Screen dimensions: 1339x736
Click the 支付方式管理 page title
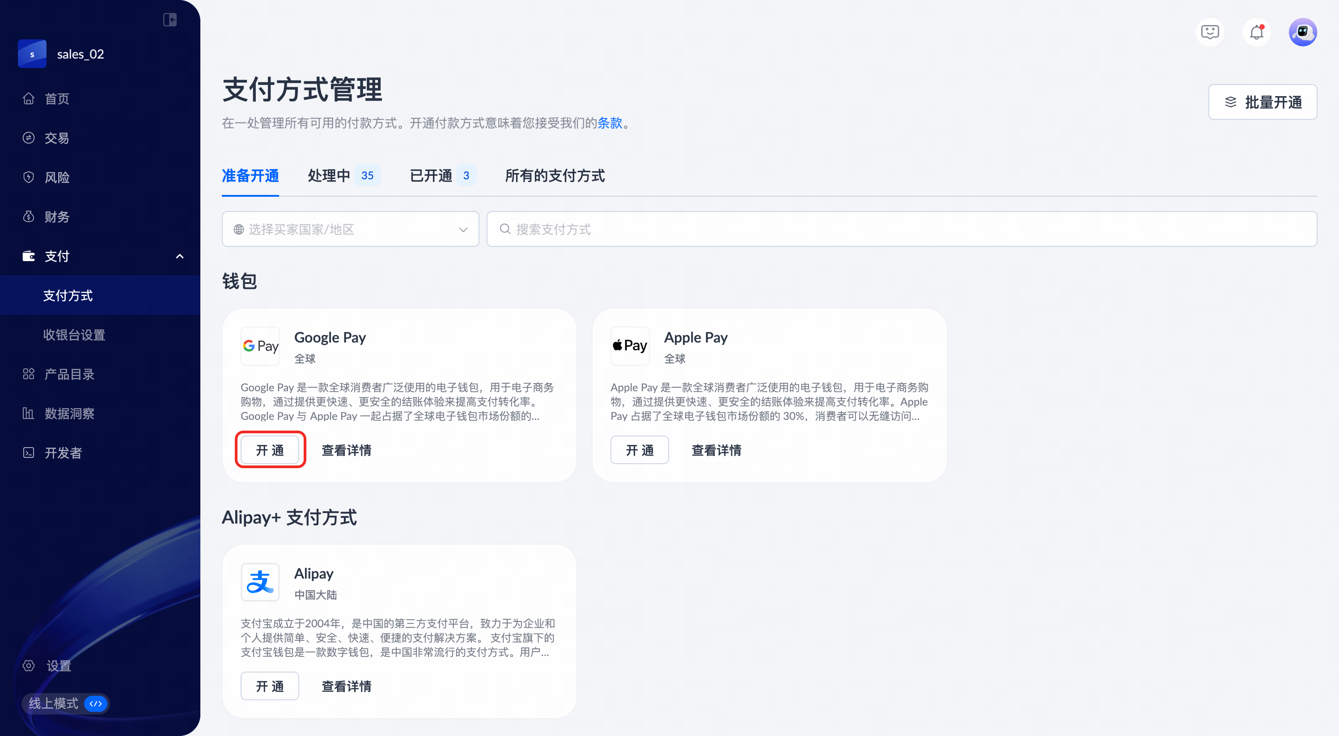(302, 89)
